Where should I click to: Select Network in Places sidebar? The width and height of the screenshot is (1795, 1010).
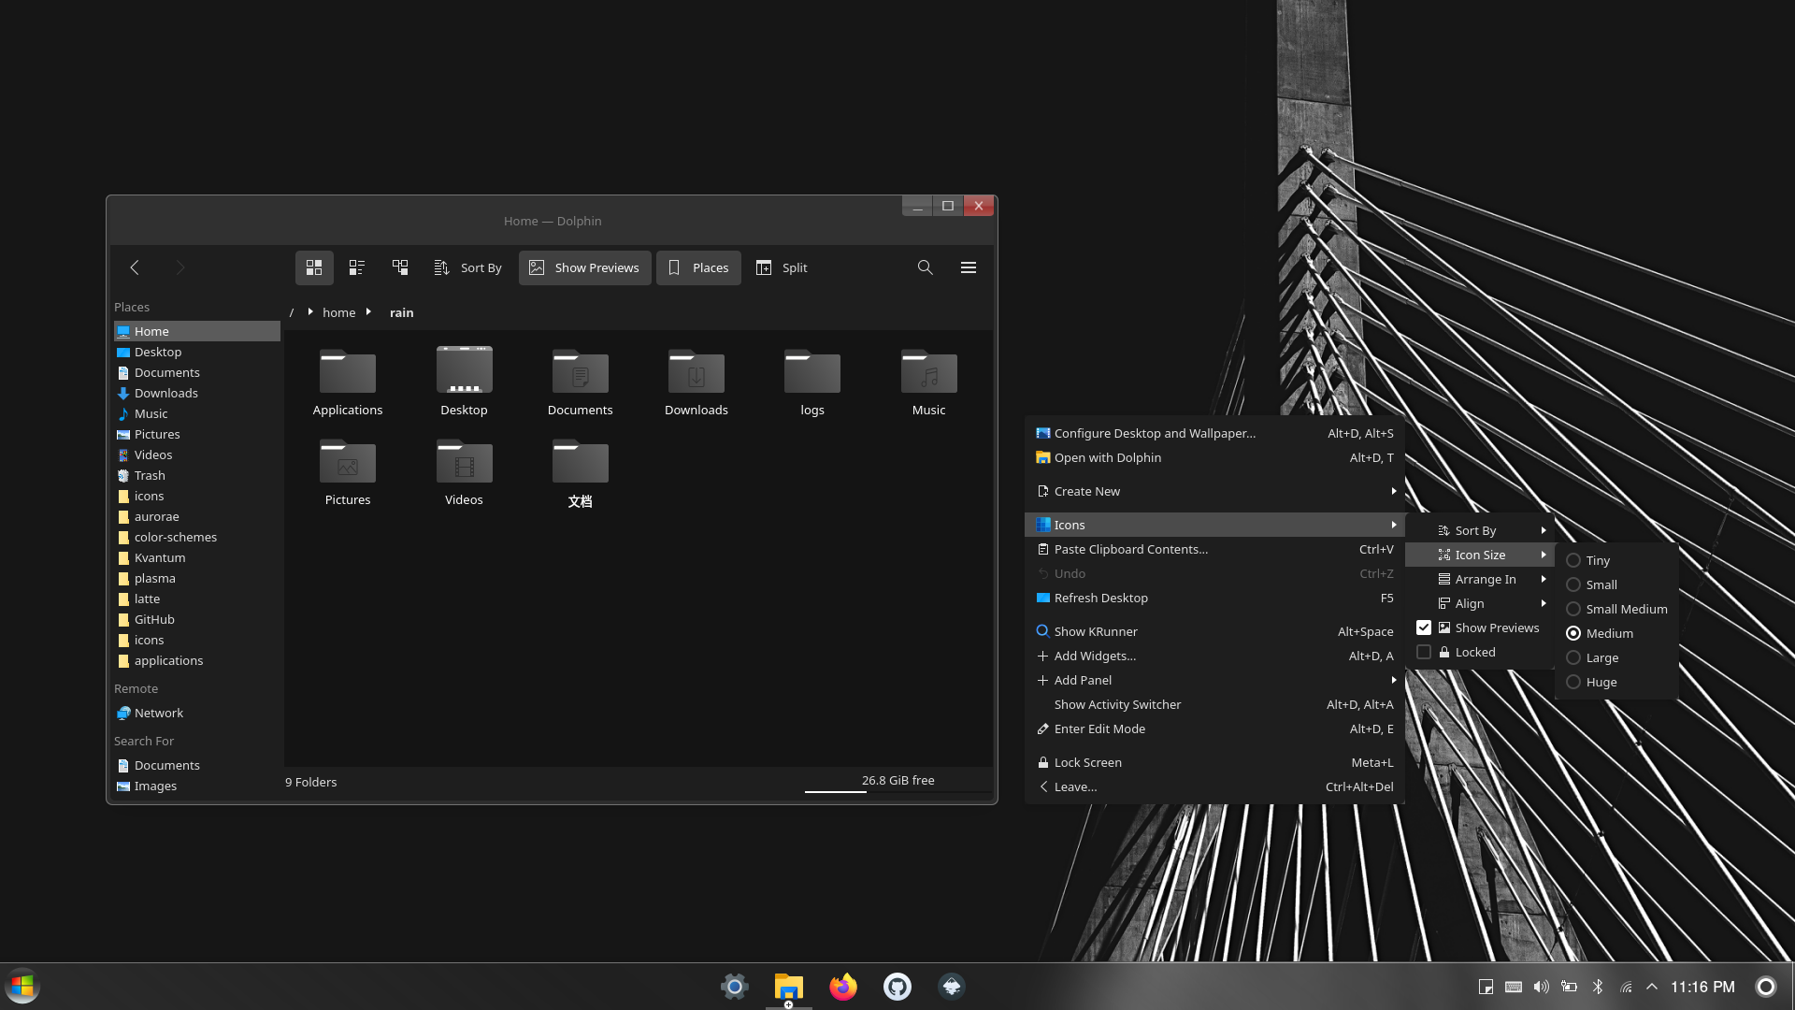tap(197, 713)
